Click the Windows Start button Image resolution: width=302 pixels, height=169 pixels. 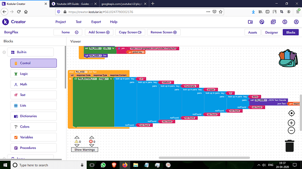coord(5,165)
